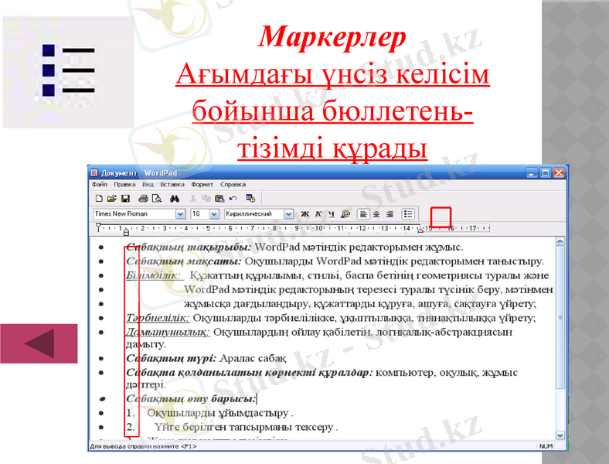Click the back arrow slide button

[39, 343]
